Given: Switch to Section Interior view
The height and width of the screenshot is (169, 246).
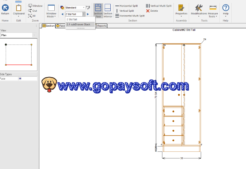Looking at the screenshot, I should 108,11.
